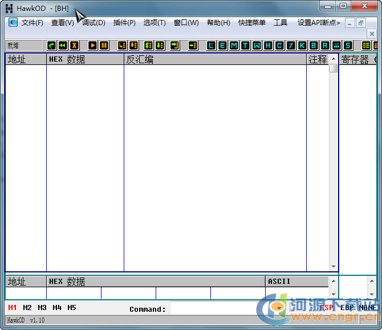
Task: Switch to memory tab M3
Action: [42, 308]
